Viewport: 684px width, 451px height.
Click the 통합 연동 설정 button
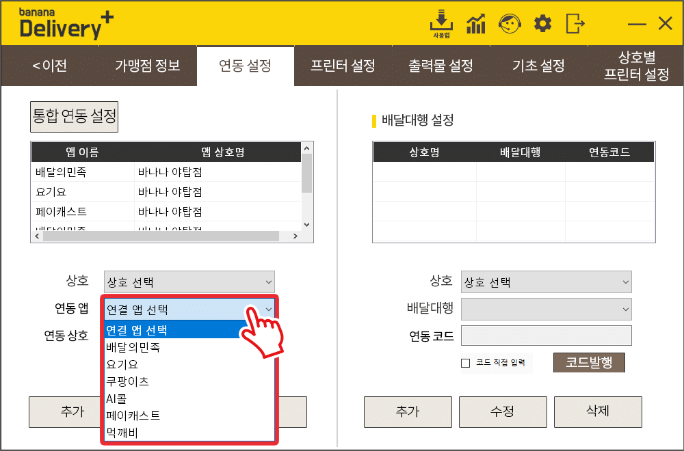[74, 116]
